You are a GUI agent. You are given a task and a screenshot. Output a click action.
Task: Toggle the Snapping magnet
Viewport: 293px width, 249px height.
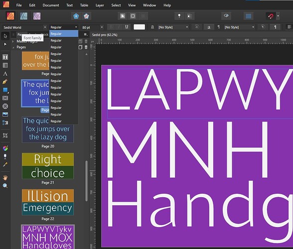(x=271, y=16)
